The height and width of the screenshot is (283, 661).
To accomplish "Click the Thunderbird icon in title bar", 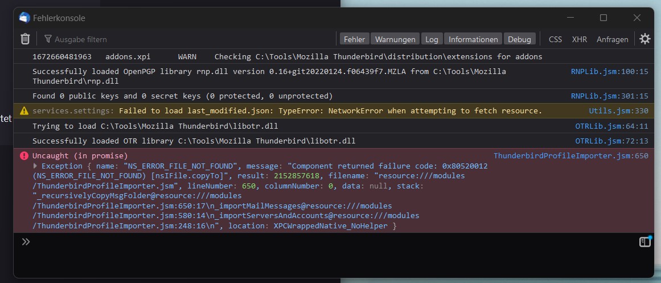I will [24, 18].
